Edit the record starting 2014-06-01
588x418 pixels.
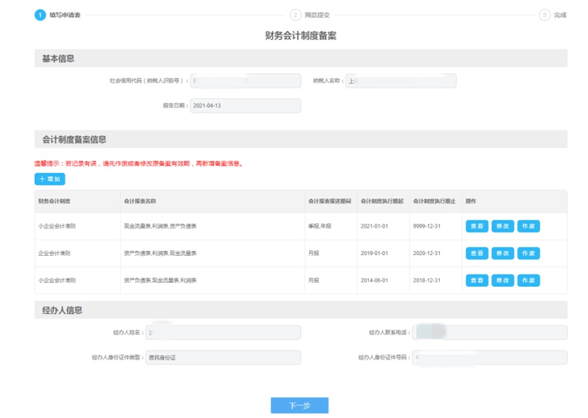pos(502,281)
